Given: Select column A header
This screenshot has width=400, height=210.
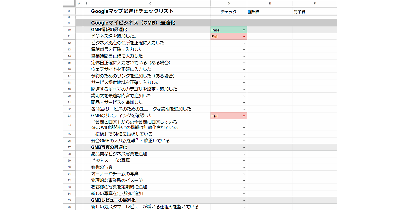Looking at the screenshot, I should pyautogui.click(x=79, y=3).
